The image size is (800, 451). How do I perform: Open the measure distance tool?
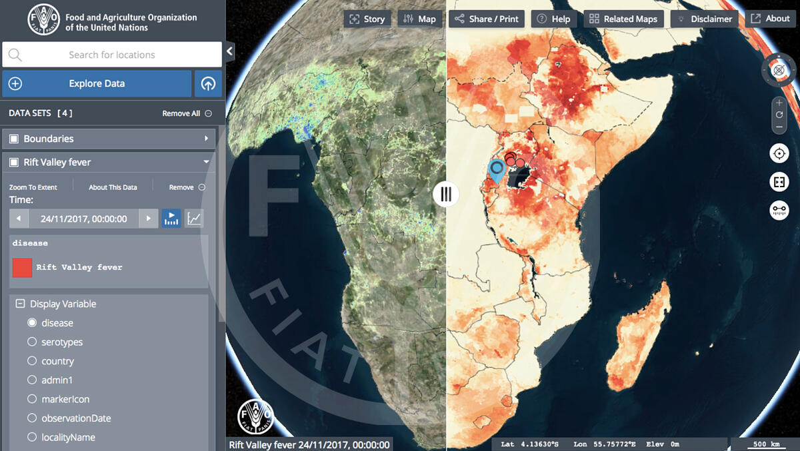click(779, 210)
